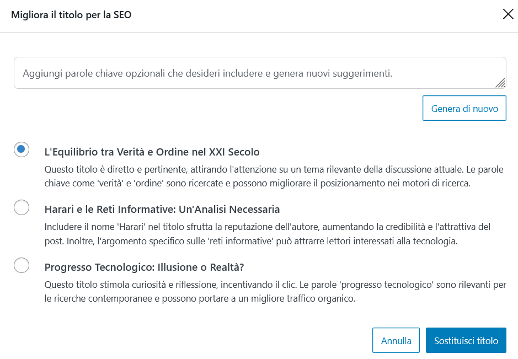
Task: Close the SEO title dialog
Action: [508, 14]
